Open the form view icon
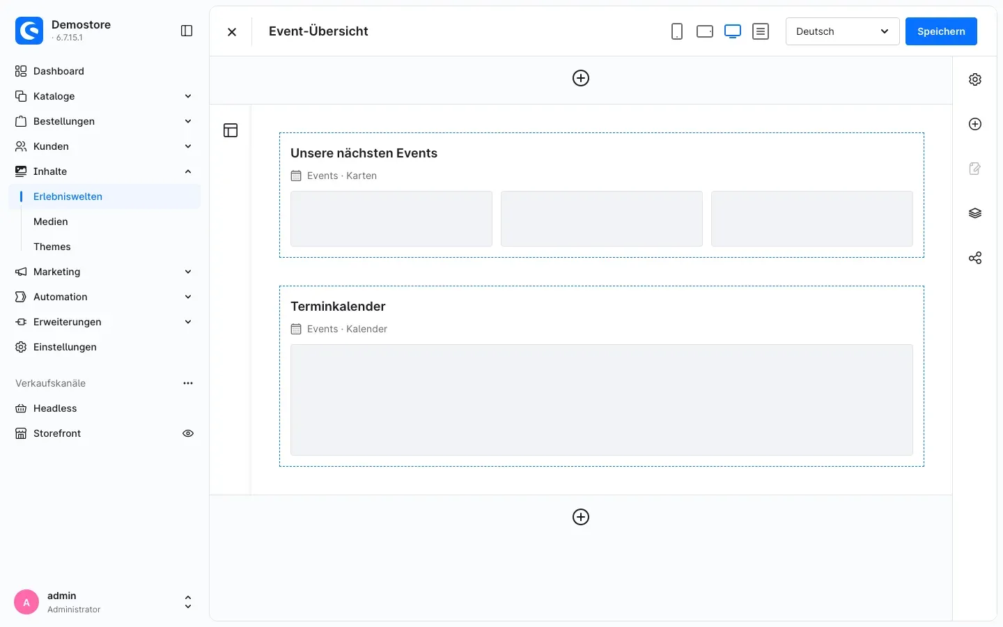This screenshot has height=627, width=1003. [761, 31]
